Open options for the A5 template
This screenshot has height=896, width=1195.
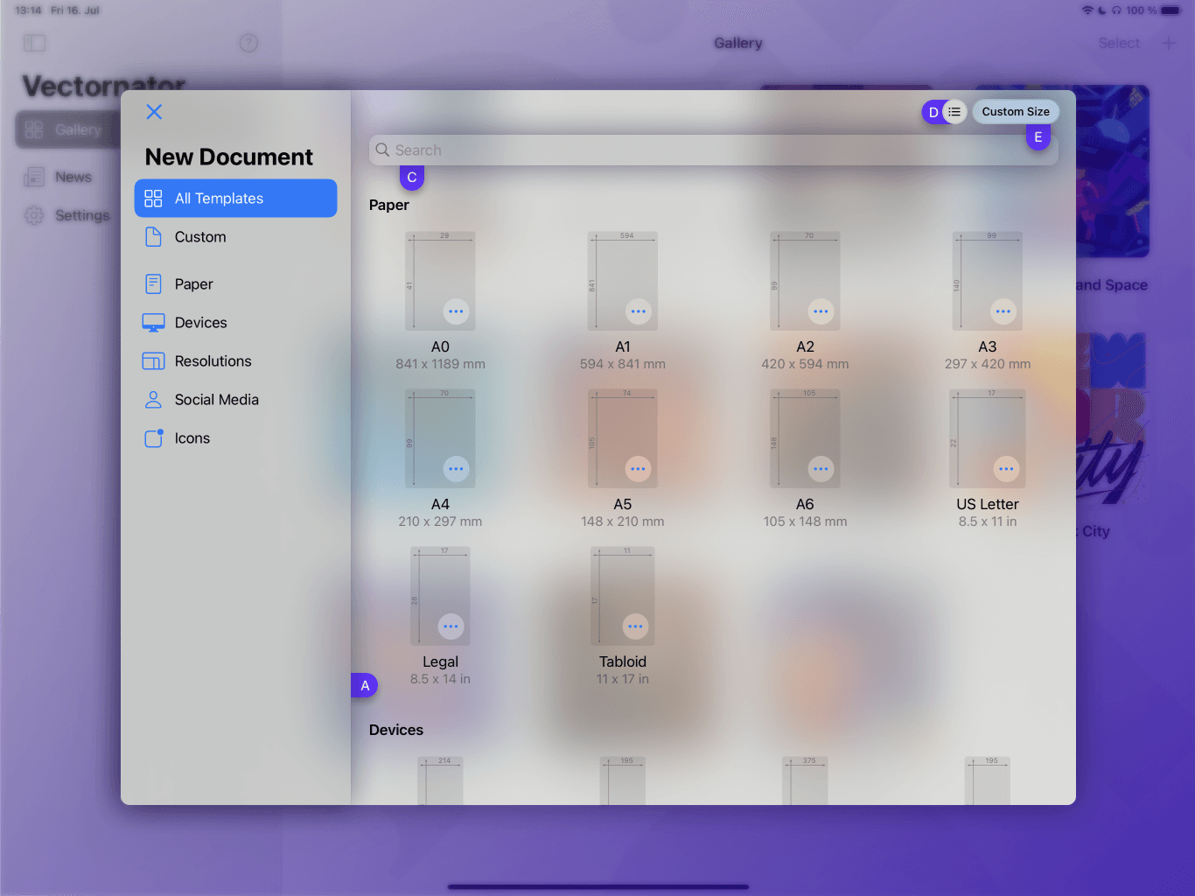[639, 469]
